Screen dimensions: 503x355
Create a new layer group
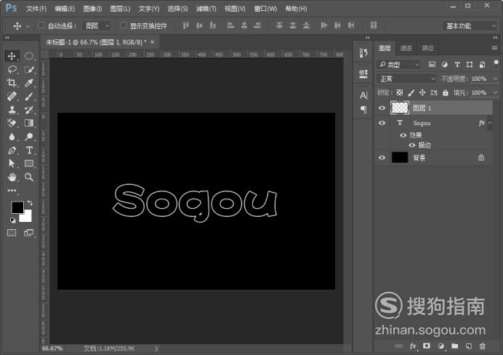pos(454,346)
